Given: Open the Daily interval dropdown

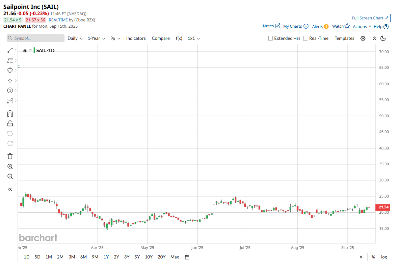Looking at the screenshot, I should [x=75, y=38].
